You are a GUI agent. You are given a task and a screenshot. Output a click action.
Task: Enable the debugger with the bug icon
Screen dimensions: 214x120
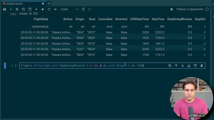(172, 9)
